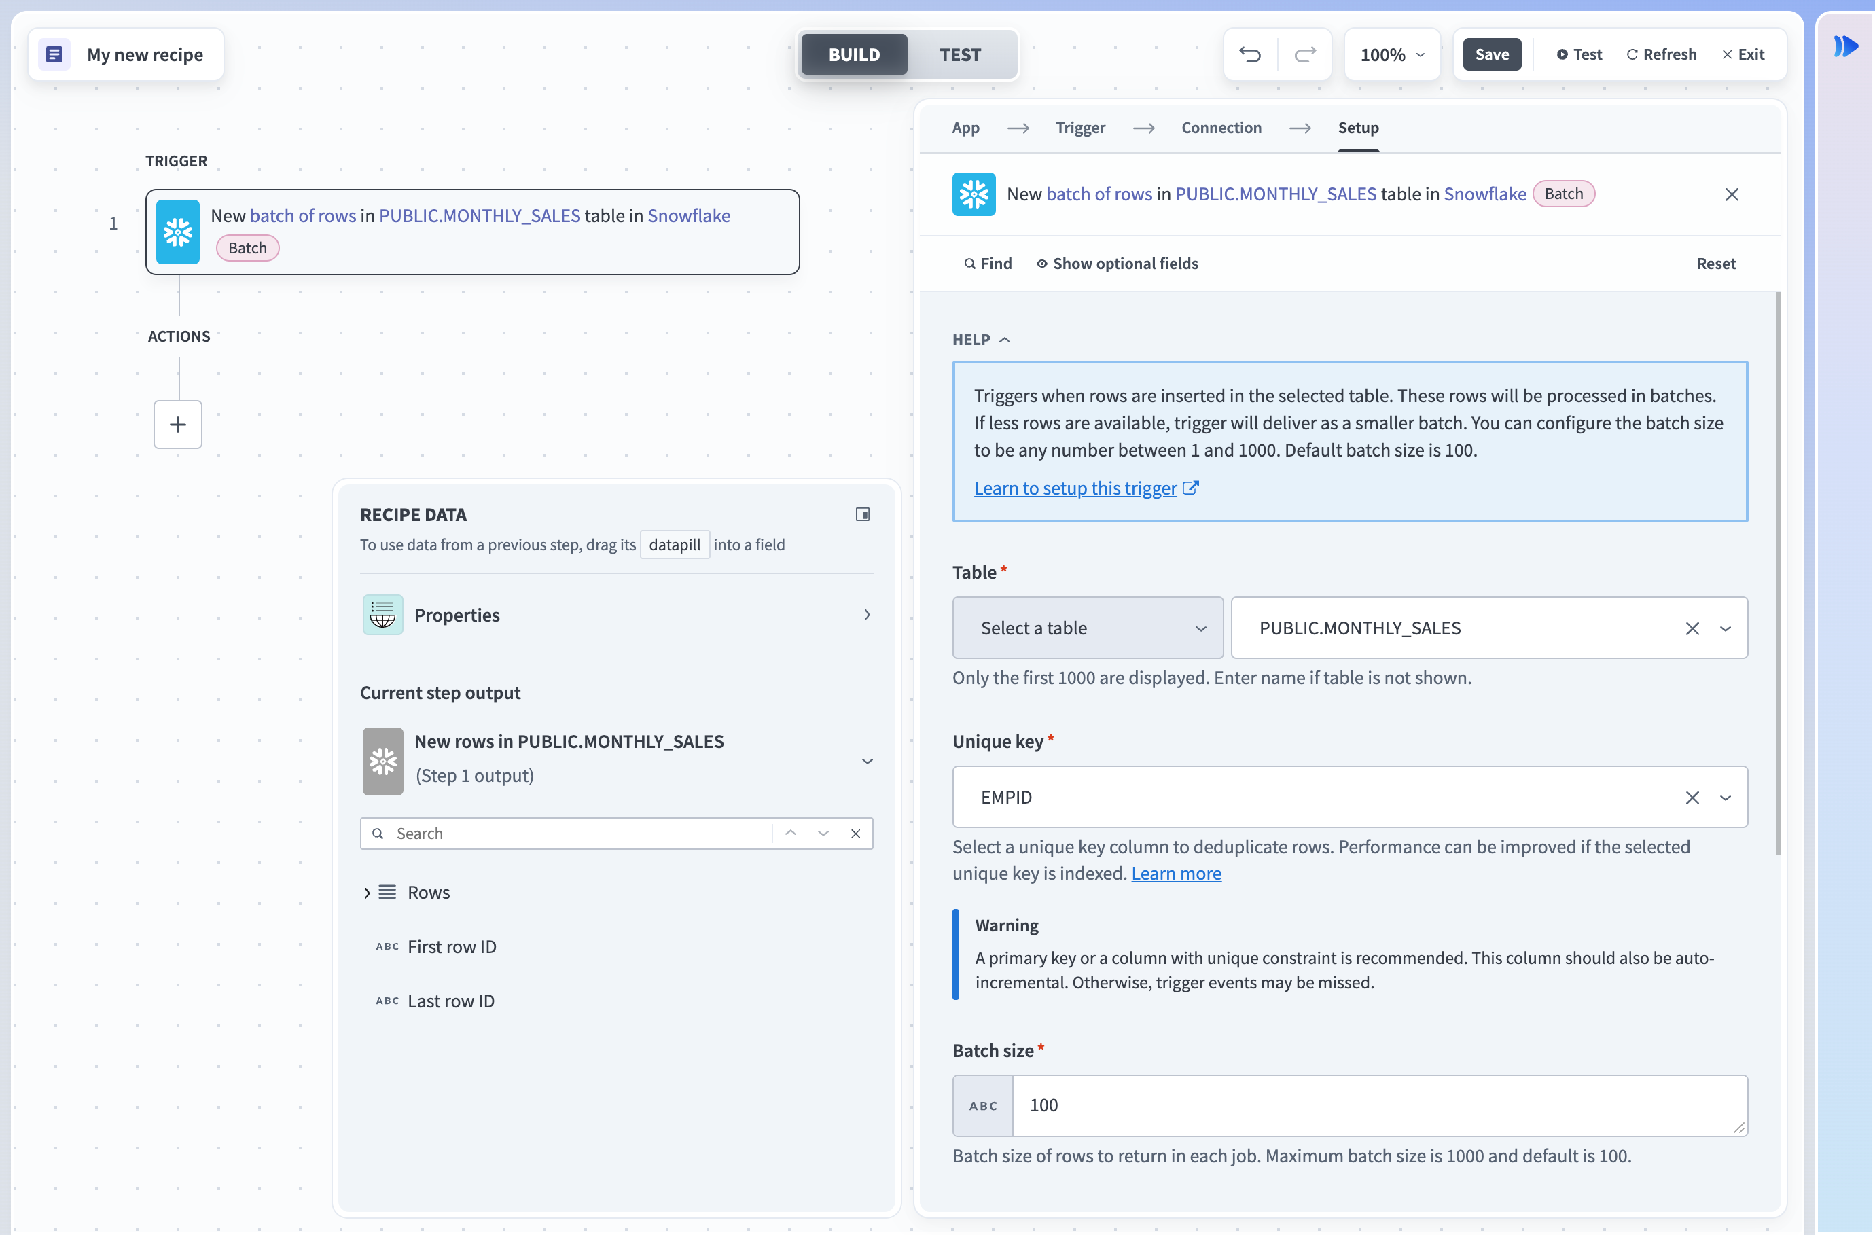Image resolution: width=1875 pixels, height=1235 pixels.
Task: Open the Trigger setup tab
Action: 1080,128
